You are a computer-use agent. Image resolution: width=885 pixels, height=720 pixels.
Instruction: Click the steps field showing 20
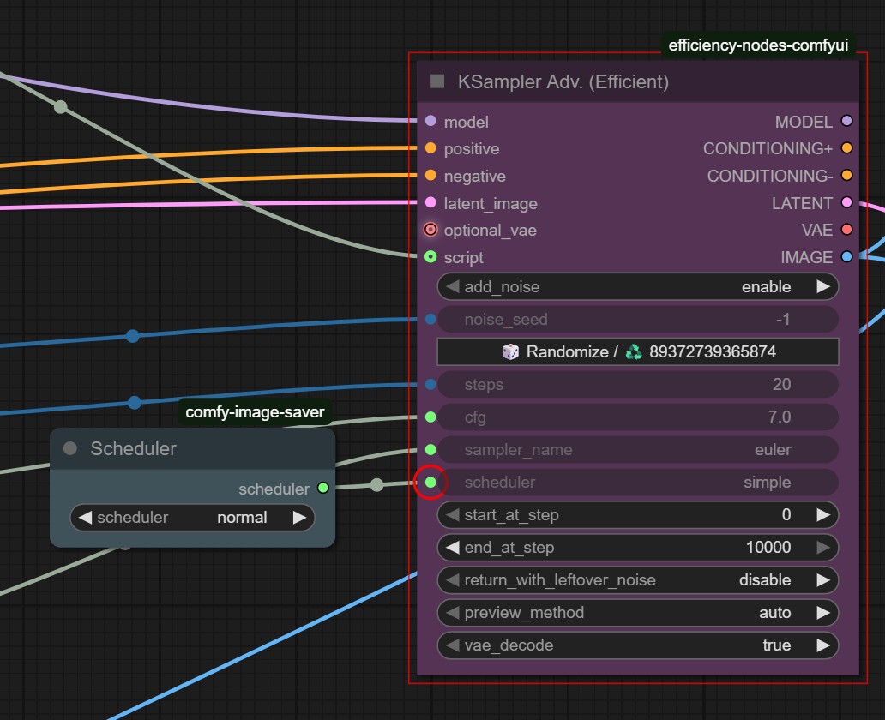tap(638, 384)
